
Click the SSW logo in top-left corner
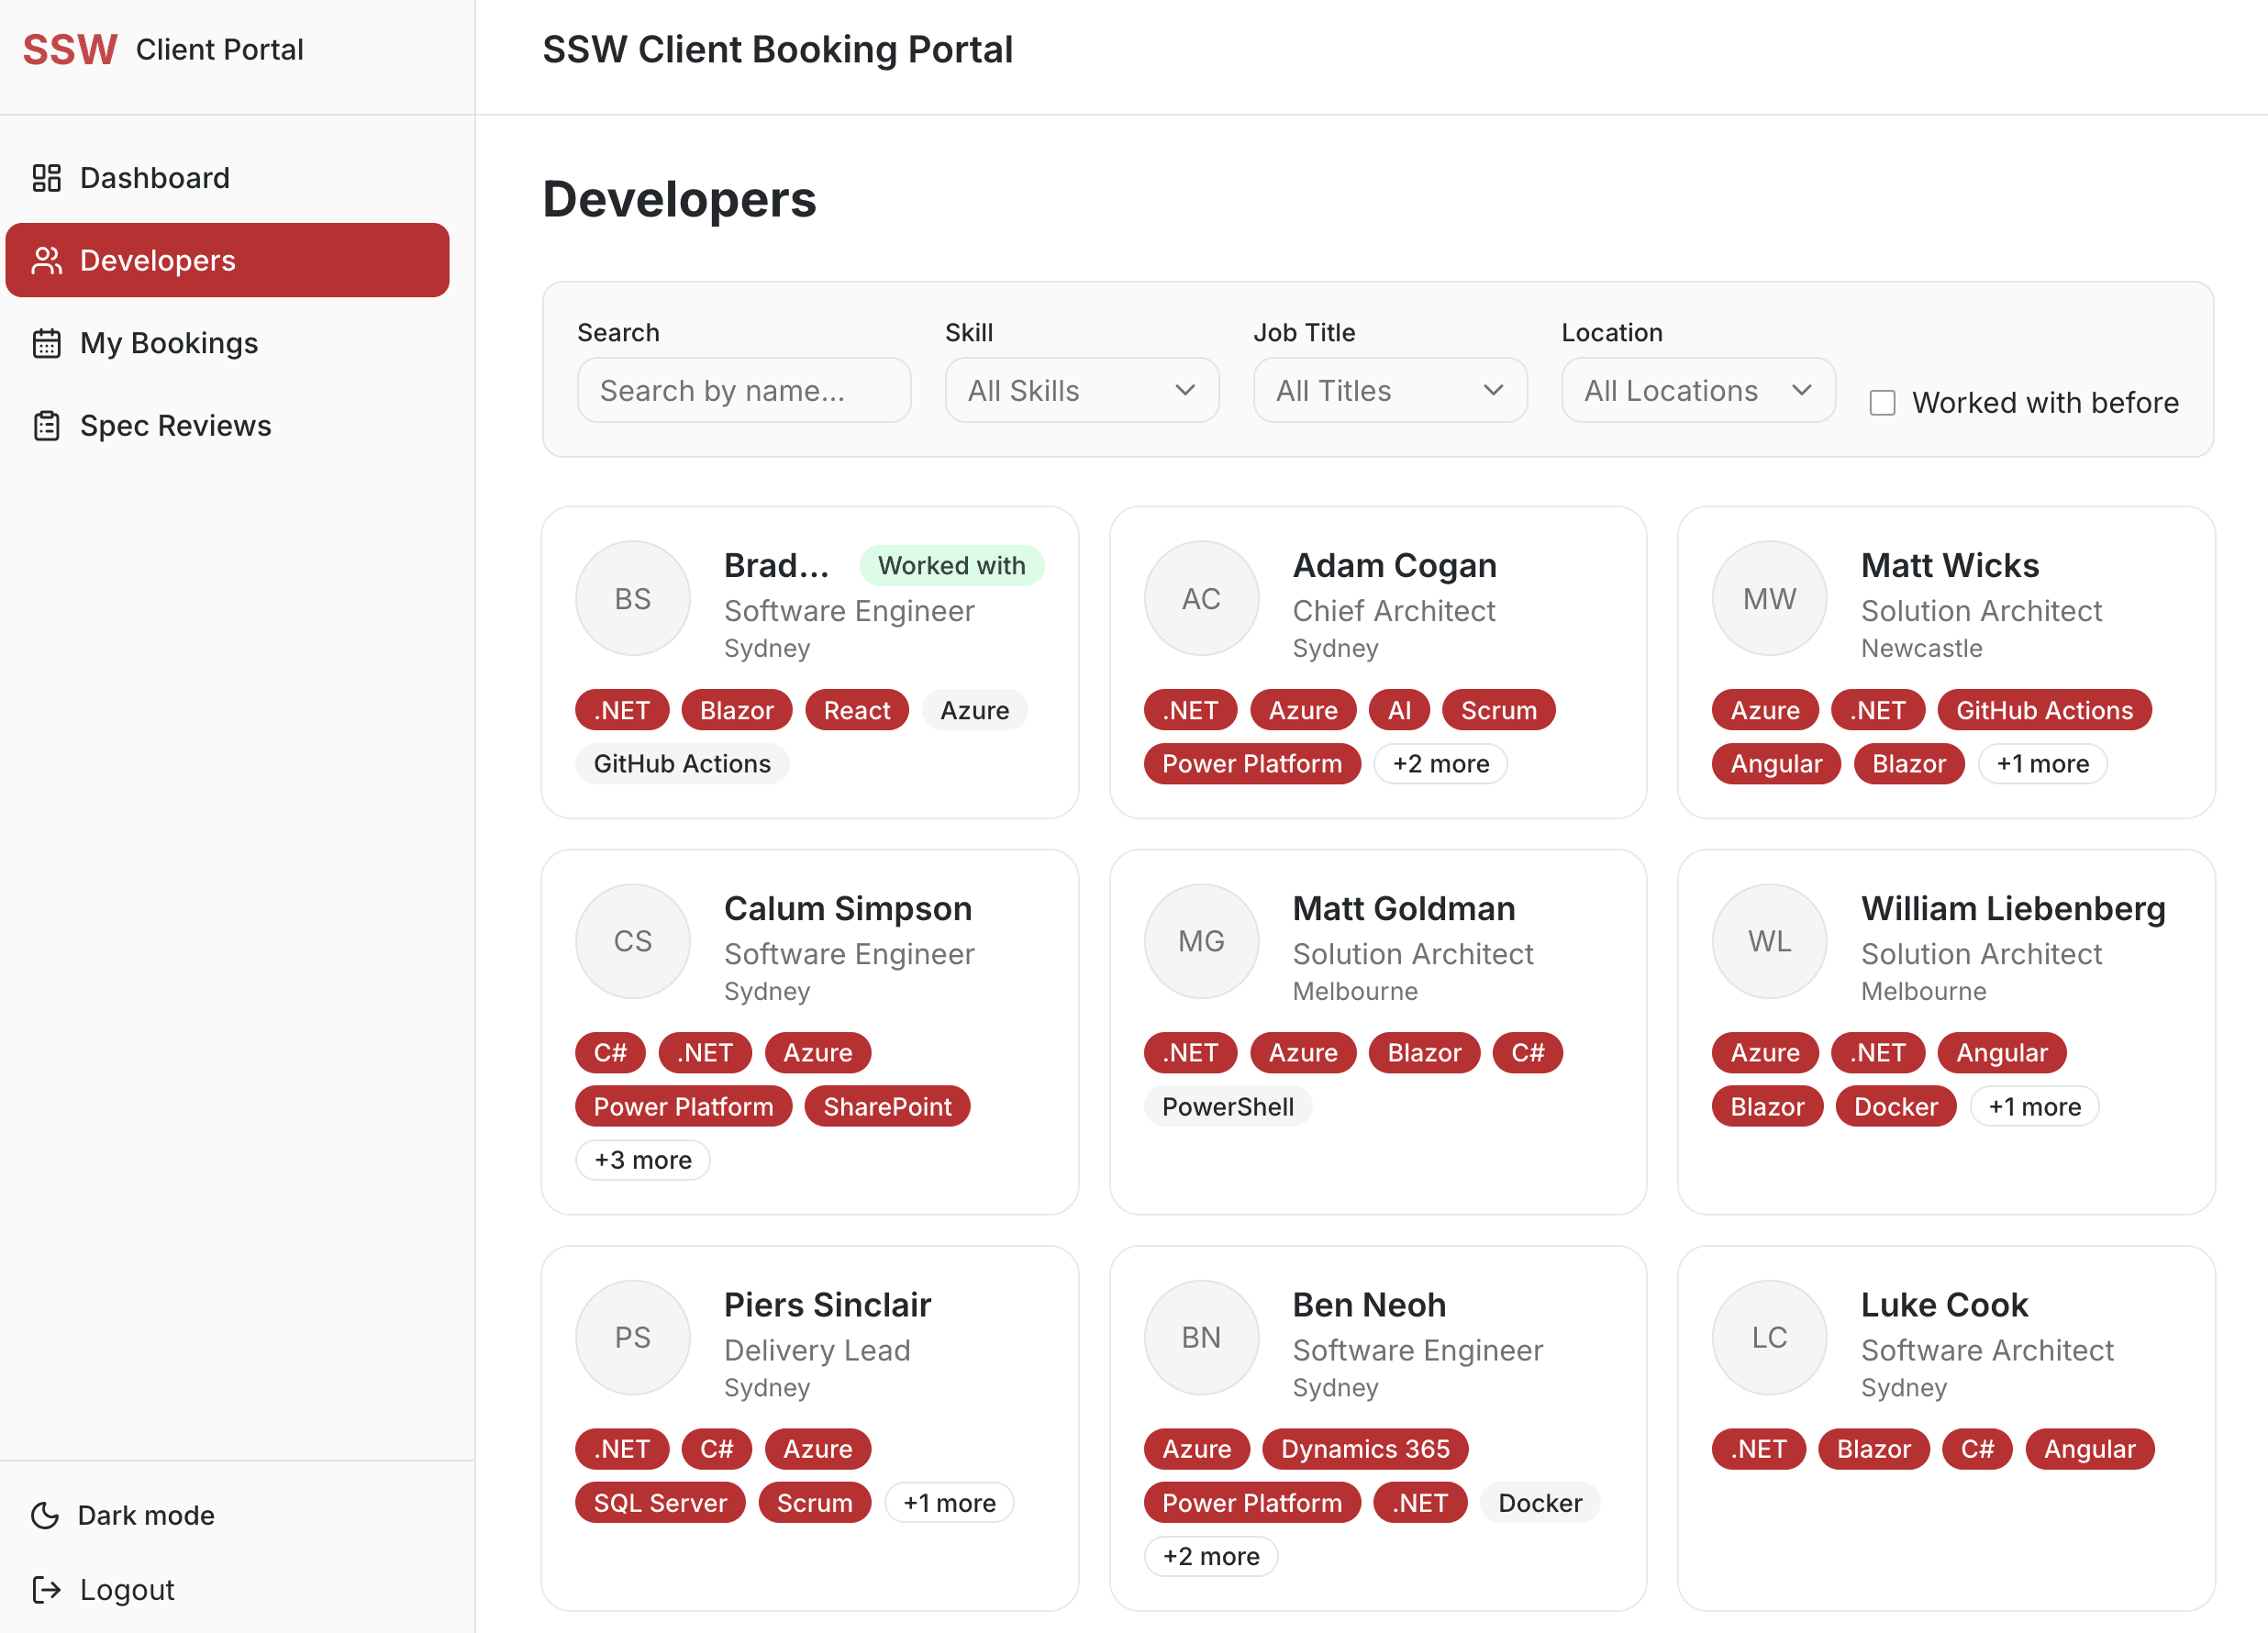tap(69, 48)
